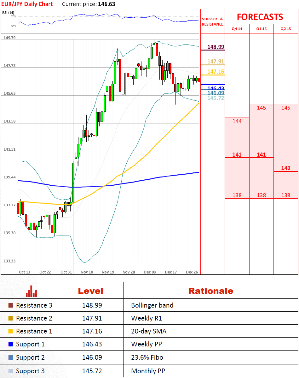Click the Support 3 light blue swatch
Viewport: 299px width, 378px height.
coord(11,371)
